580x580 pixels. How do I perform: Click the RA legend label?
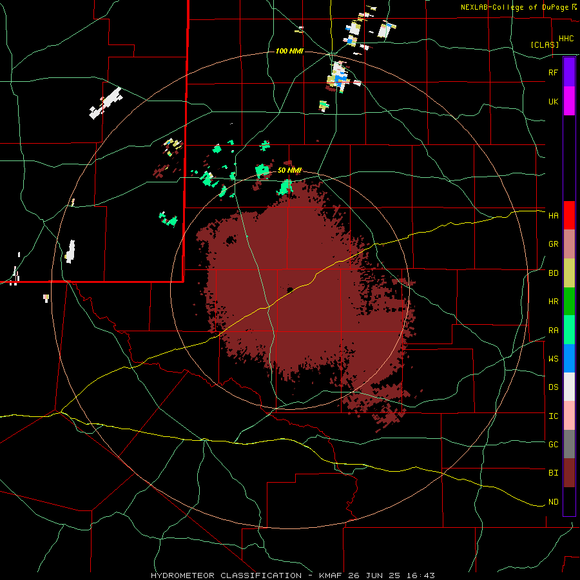553,331
